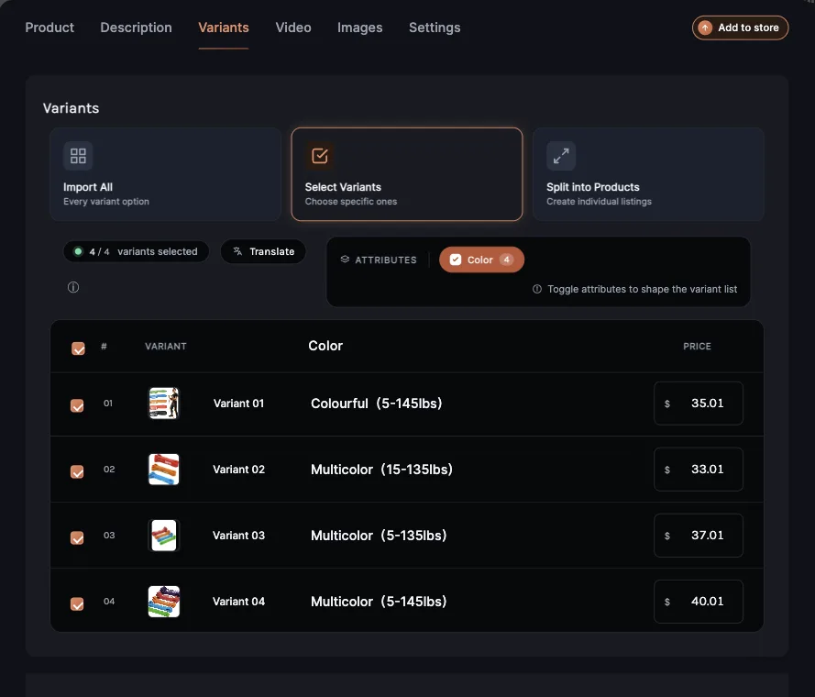Choose the Select Variants card
This screenshot has height=697, width=815.
(x=406, y=174)
